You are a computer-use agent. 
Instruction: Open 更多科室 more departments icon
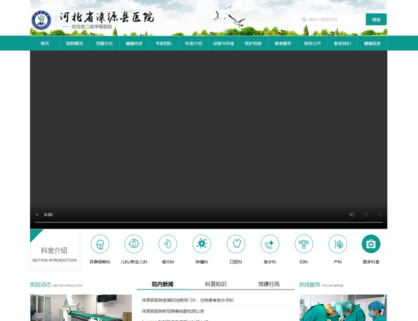pyautogui.click(x=371, y=244)
